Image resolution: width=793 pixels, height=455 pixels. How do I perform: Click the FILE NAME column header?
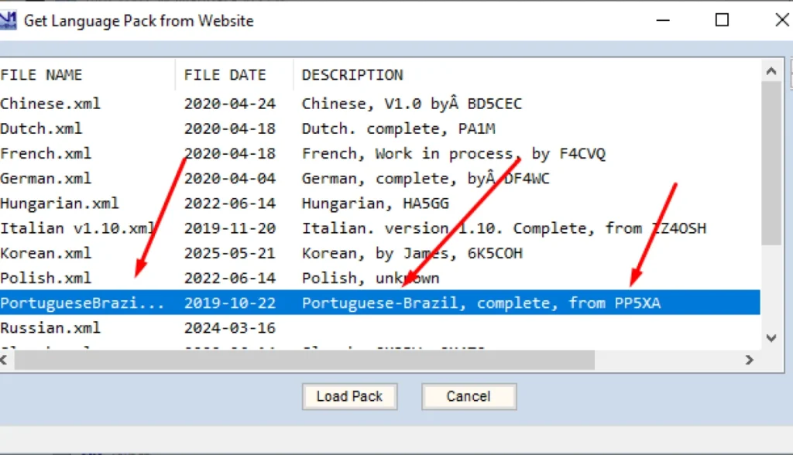click(42, 75)
